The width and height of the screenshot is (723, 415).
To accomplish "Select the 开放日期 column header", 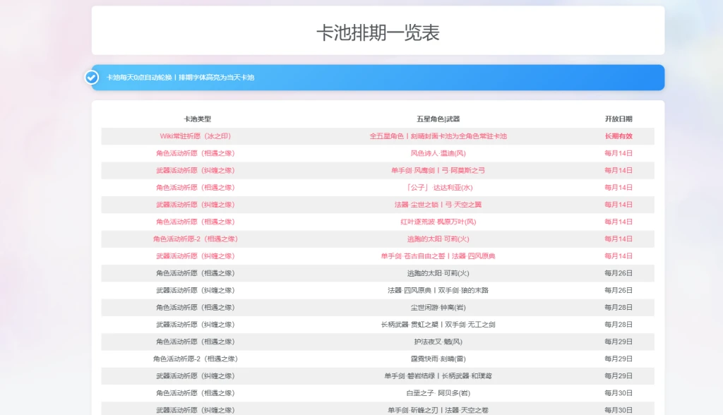I will 618,119.
